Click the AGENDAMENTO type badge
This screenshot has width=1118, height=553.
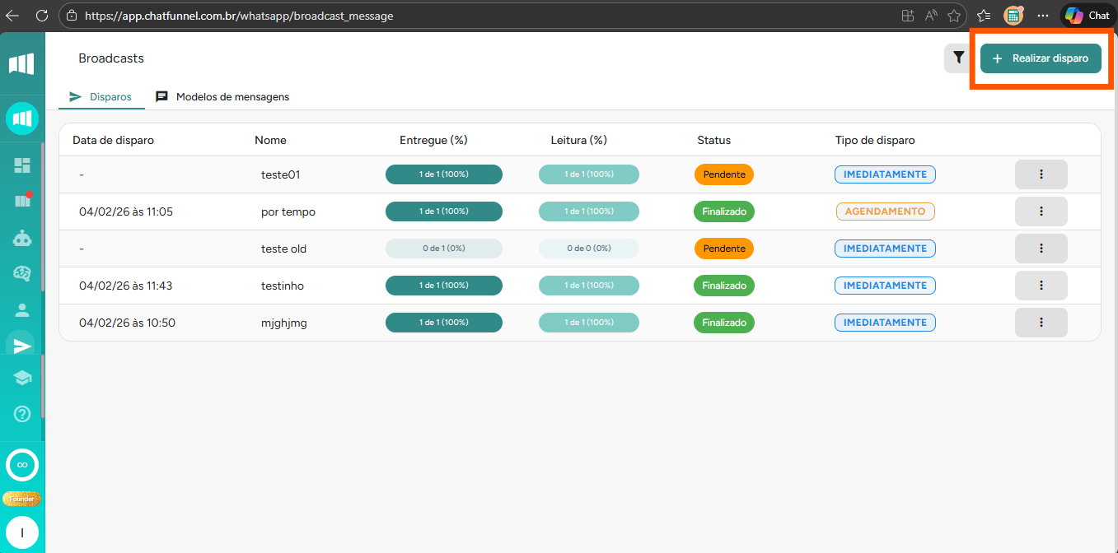click(x=886, y=211)
